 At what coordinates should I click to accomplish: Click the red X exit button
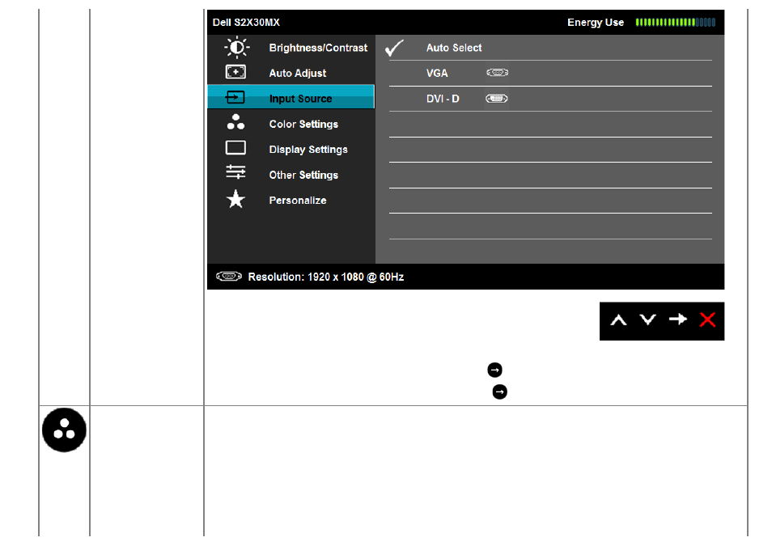(707, 320)
